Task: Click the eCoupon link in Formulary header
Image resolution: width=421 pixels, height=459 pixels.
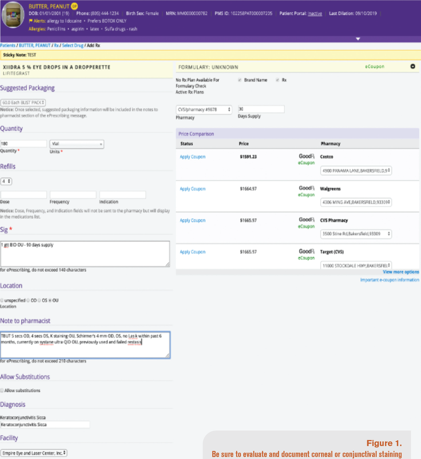Action: [375, 67]
